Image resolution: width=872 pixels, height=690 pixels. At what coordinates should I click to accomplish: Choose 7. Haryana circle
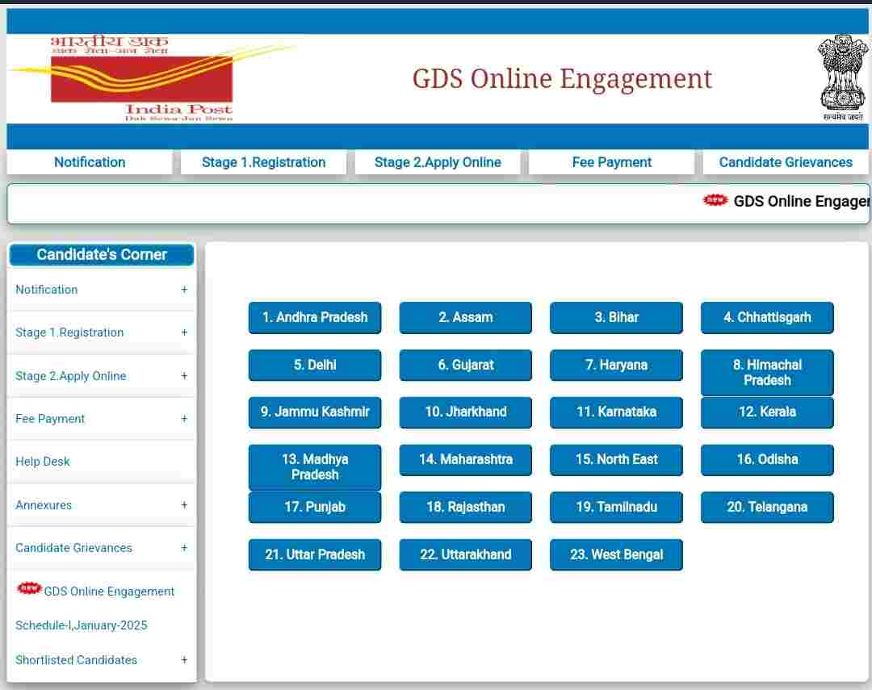coord(616,366)
